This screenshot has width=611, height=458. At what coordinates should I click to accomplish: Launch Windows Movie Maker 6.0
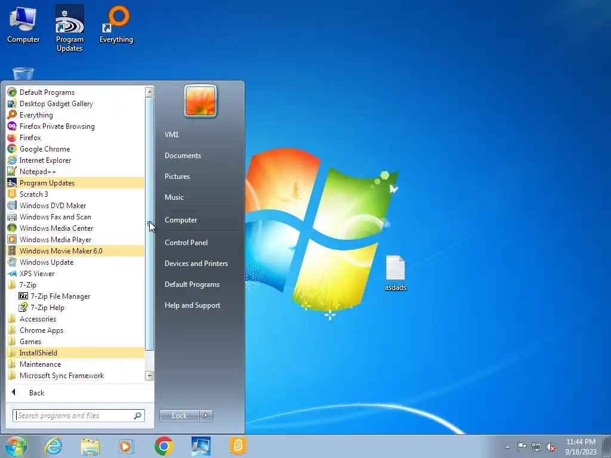[75, 251]
